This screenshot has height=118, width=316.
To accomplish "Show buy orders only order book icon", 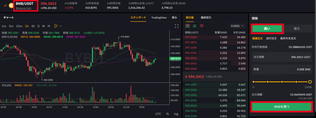I will [195, 26].
